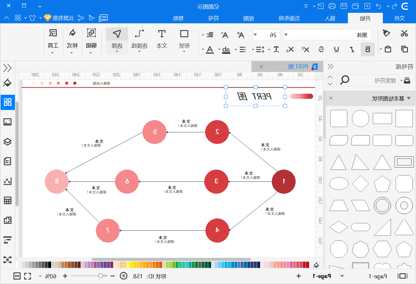This screenshot has width=416, height=284.
Task: Select the 连接线 Connector tool
Action: 139,40
